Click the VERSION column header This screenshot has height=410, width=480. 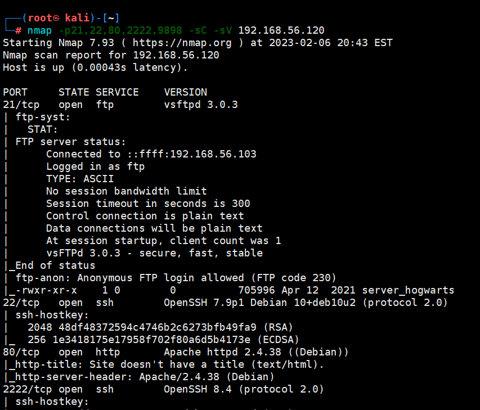(186, 92)
